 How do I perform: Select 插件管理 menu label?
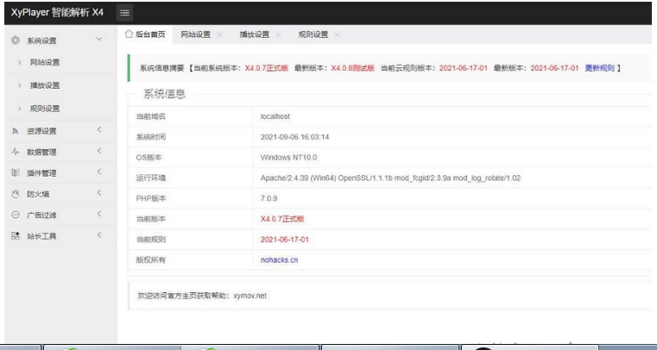(41, 173)
